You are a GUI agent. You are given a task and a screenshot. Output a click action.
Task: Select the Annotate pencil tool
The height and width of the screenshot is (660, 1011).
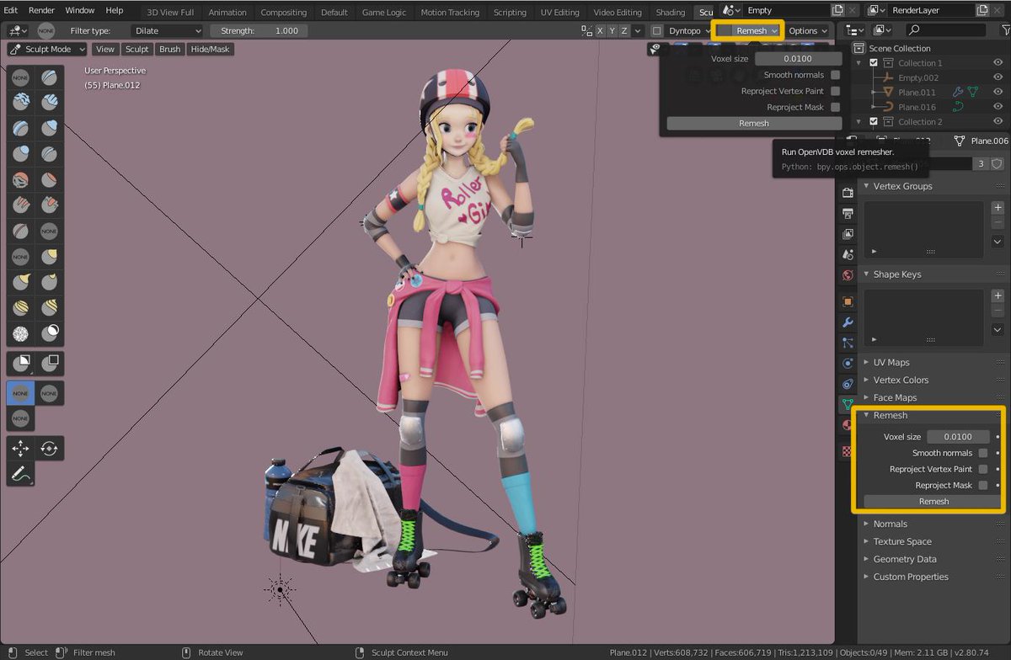[x=21, y=475]
